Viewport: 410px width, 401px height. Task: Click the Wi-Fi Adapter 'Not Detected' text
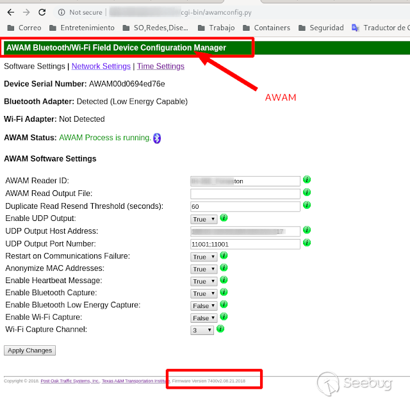point(82,119)
